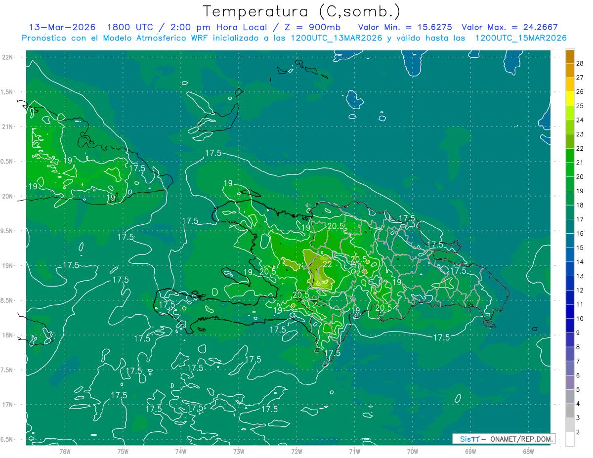The width and height of the screenshot is (593, 458).
Task: Select the blue swatch between 14 and 15
Action: point(570,255)
